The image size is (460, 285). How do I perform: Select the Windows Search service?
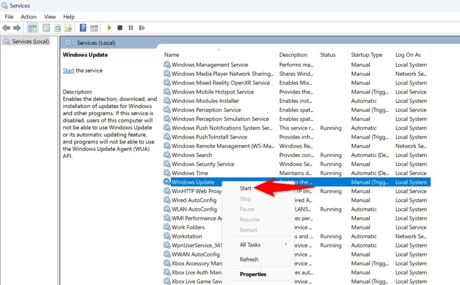297,155
